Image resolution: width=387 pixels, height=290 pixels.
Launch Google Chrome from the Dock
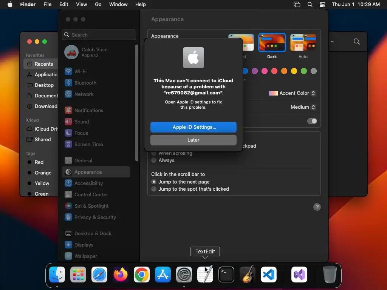[x=142, y=275]
